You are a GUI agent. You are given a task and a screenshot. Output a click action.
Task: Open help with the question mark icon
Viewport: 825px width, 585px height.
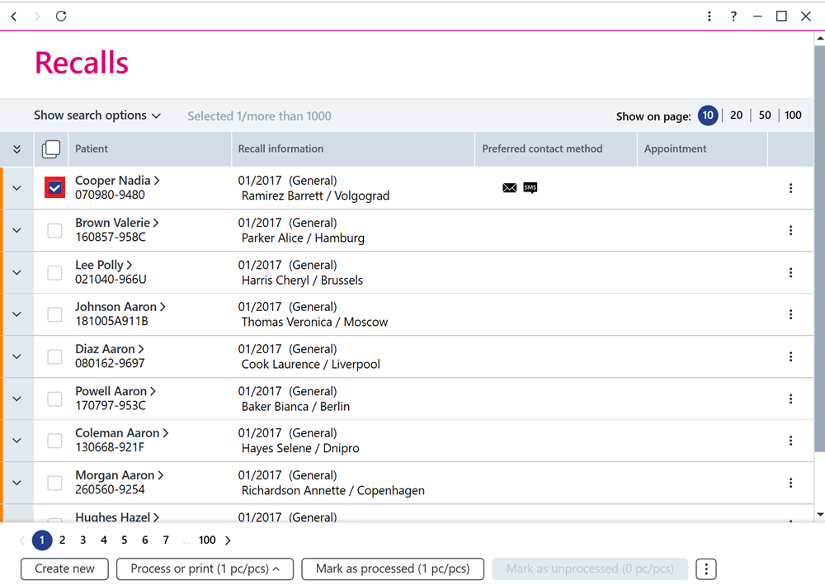click(x=733, y=17)
